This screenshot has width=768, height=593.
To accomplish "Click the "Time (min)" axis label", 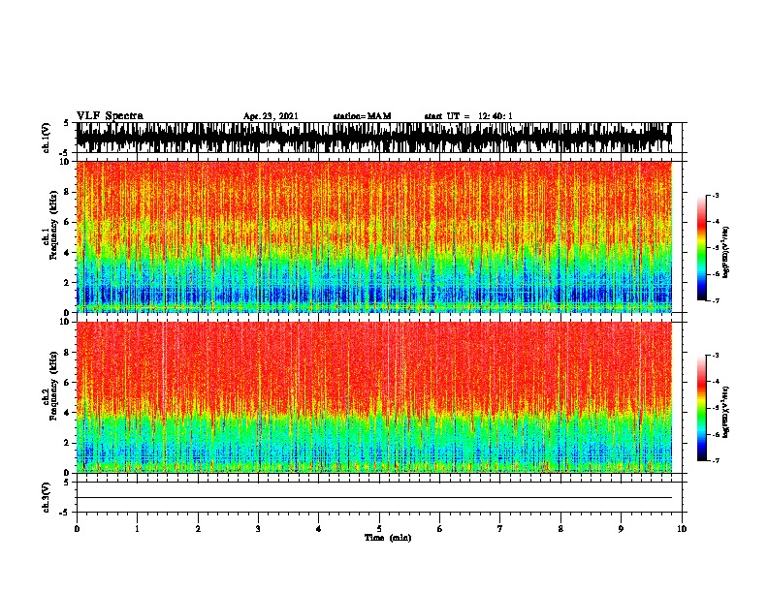I will click(388, 538).
